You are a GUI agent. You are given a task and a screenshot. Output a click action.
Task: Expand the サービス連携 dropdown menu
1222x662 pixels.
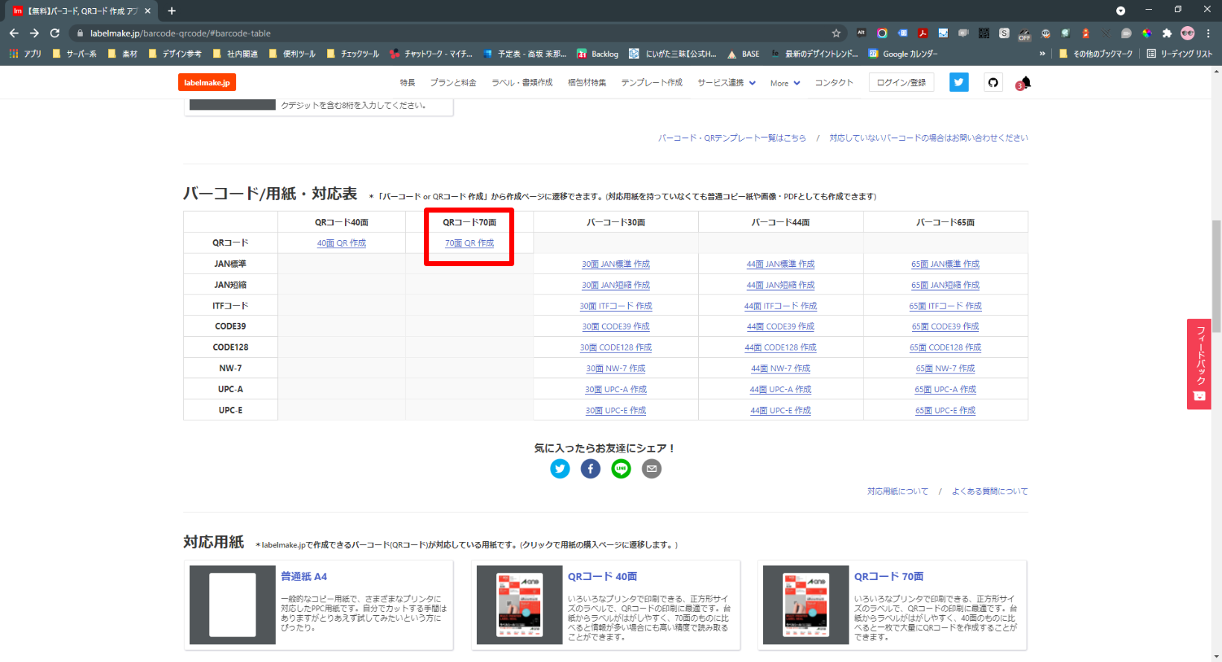(726, 83)
